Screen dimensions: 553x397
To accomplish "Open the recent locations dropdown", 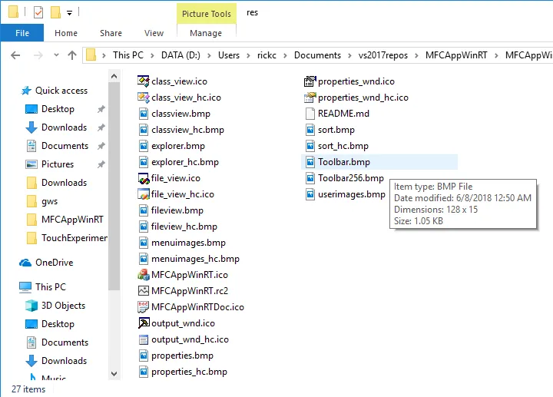I will pyautogui.click(x=56, y=55).
